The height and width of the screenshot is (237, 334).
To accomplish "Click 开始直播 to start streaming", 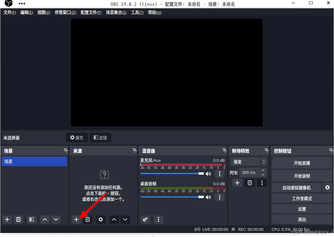I will tap(302, 163).
